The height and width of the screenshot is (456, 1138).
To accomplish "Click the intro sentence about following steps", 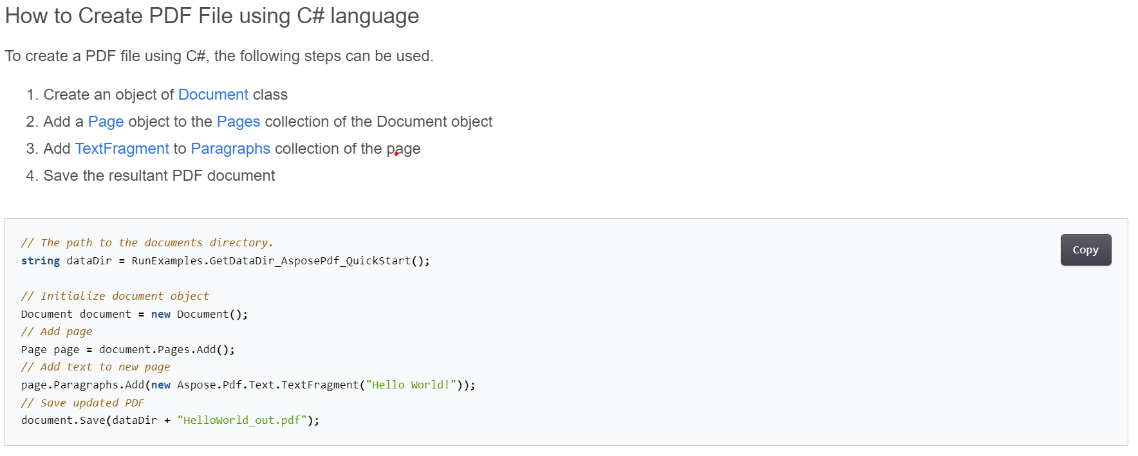I will [x=219, y=56].
